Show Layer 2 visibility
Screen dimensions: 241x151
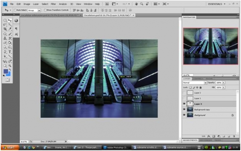184,93
